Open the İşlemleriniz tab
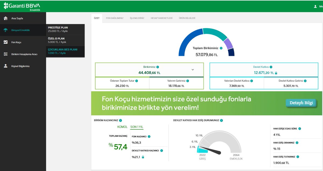The height and width of the screenshot is (171, 323). [137, 18]
